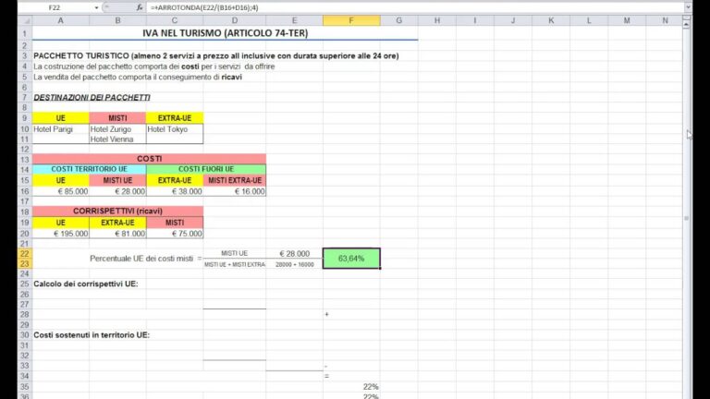Image resolution: width=710 pixels, height=399 pixels.
Task: Select column header G
Action: pyautogui.click(x=399, y=21)
